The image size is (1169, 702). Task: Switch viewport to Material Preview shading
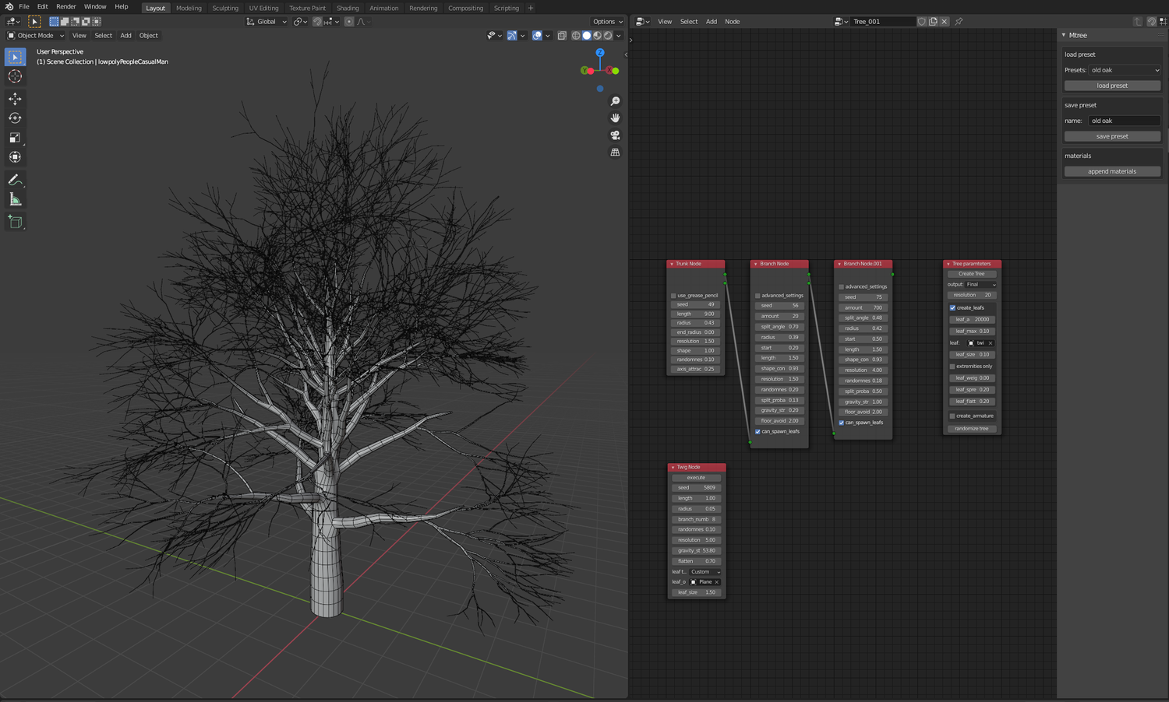pos(597,35)
